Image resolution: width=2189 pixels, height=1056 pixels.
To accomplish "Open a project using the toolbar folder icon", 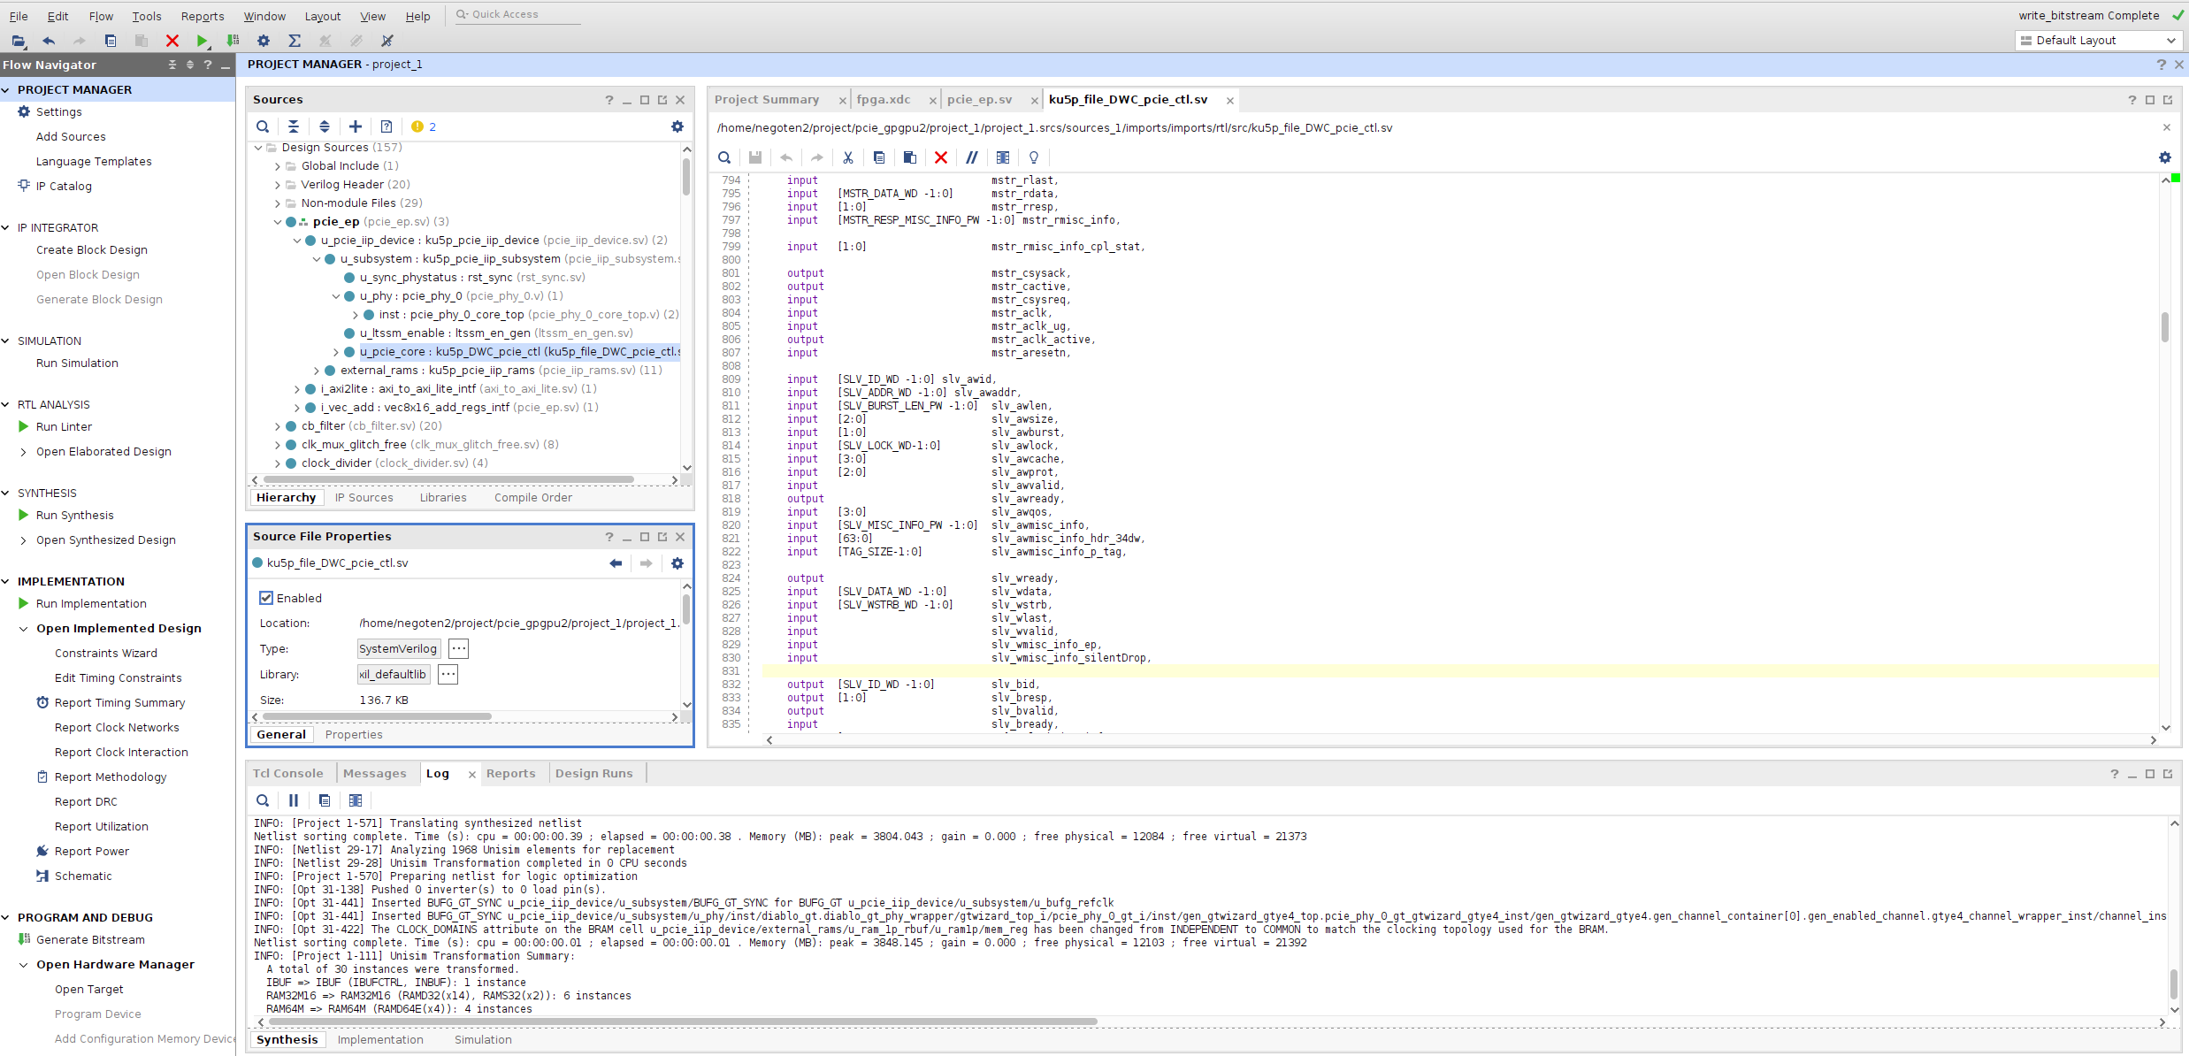I will (x=19, y=41).
